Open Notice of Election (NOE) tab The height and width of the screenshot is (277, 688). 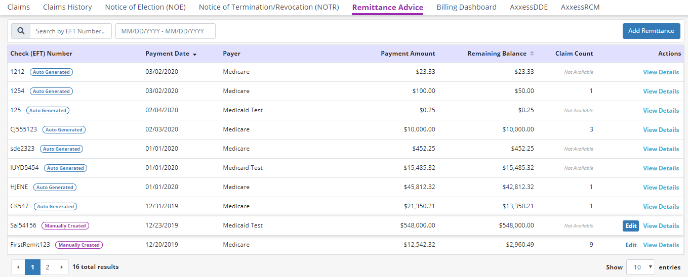(145, 7)
